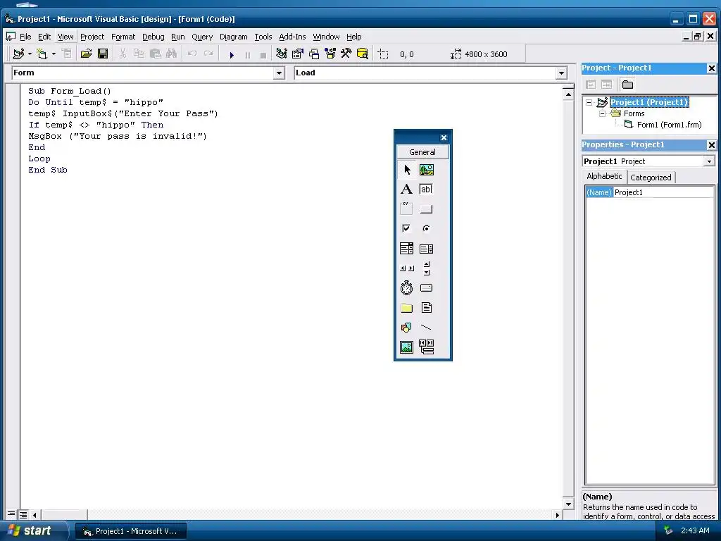Click the Properties Window toolbar icon

[298, 54]
